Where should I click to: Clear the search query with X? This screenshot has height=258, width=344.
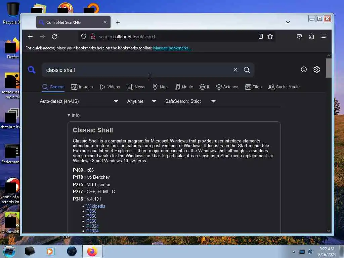coord(235,70)
